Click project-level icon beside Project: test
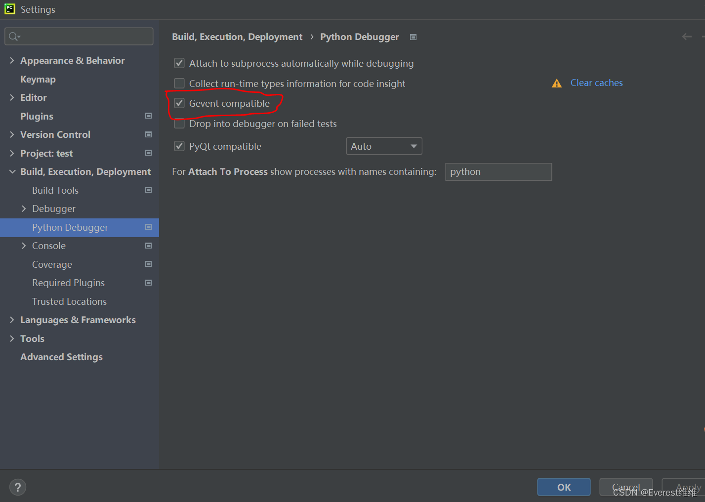The image size is (705, 502). pyautogui.click(x=148, y=153)
